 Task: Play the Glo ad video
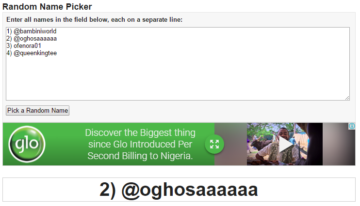tap(285, 145)
